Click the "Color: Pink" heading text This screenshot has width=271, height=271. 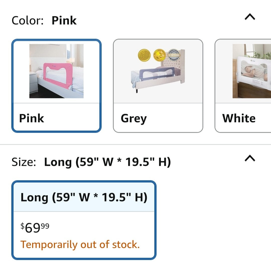click(44, 21)
